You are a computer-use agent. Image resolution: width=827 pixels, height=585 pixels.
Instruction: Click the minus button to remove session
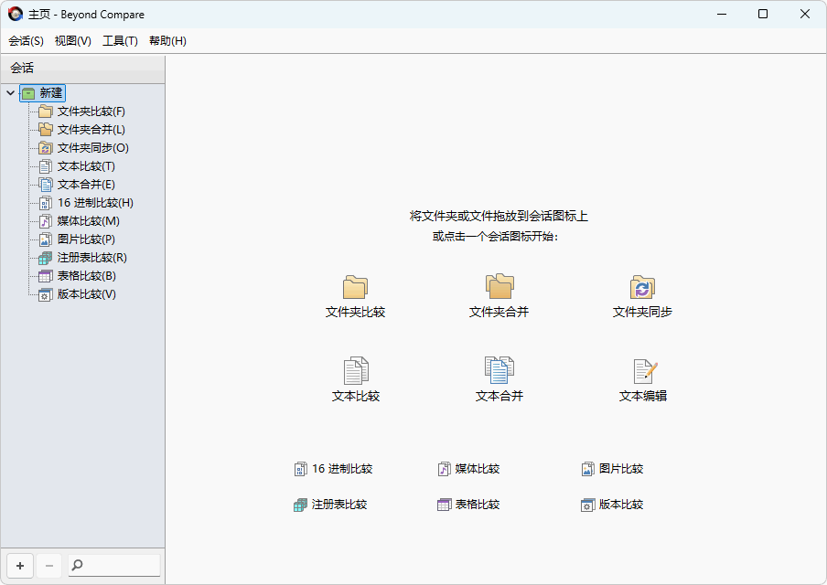click(49, 566)
